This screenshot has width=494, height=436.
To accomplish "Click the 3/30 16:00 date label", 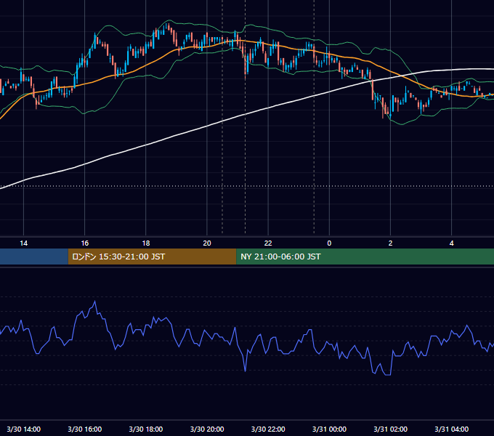I will click(85, 429).
